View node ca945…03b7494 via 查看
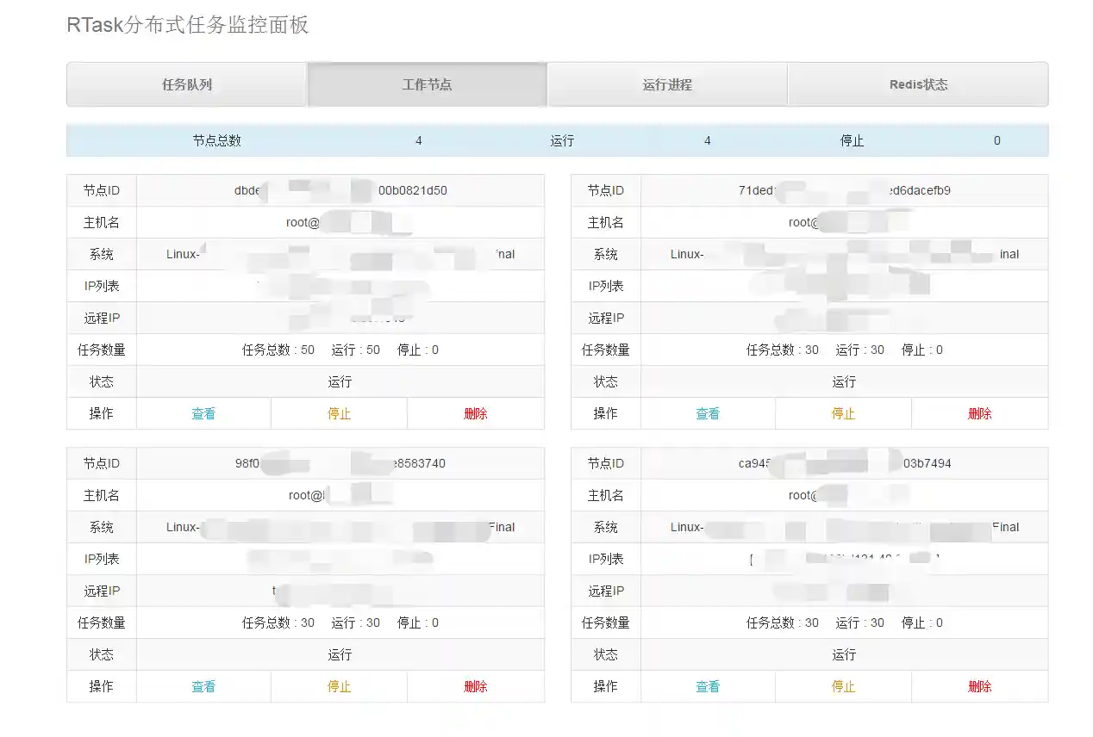Screen dimensions: 1093x737 [x=708, y=686]
